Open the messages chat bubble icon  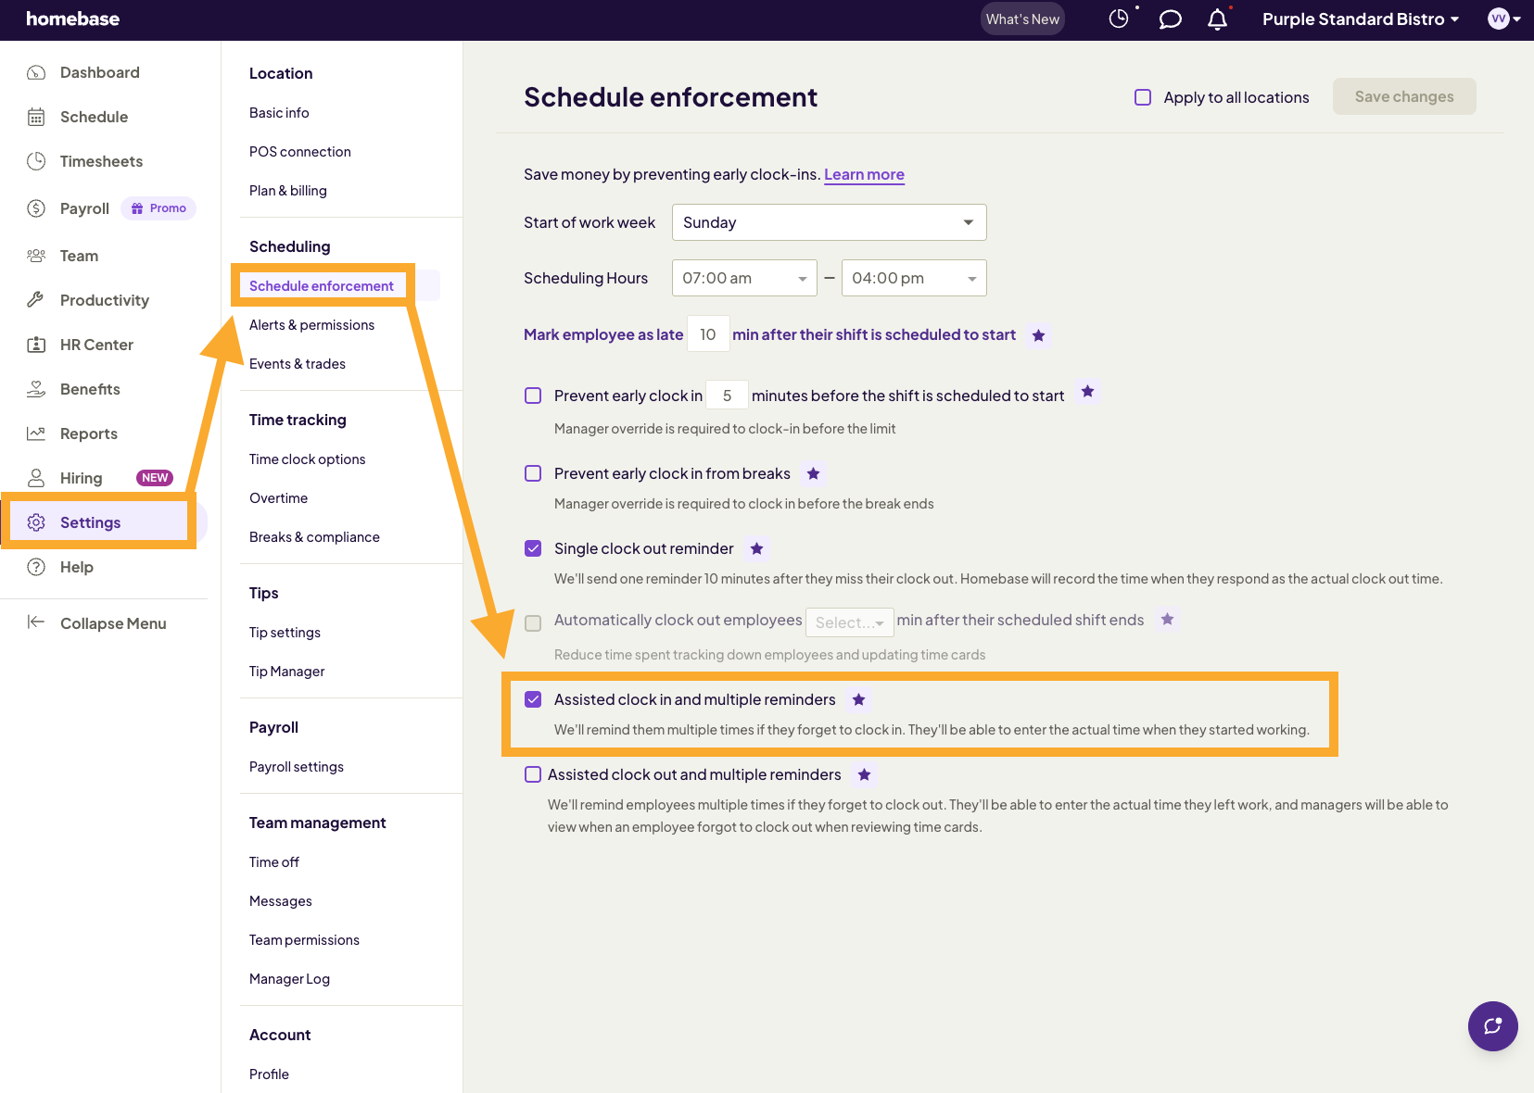tap(1170, 19)
